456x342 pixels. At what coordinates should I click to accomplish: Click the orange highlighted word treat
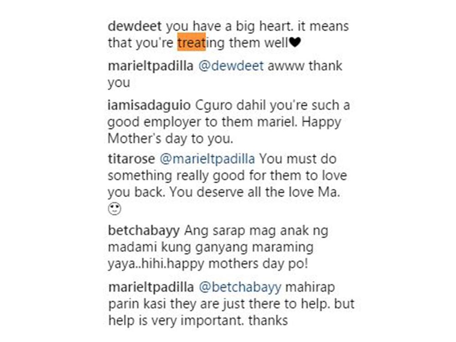[192, 42]
